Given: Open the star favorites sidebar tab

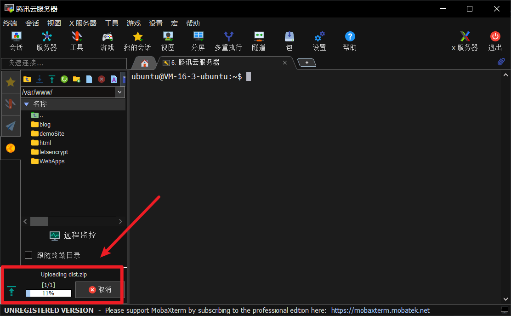Looking at the screenshot, I should coord(11,82).
